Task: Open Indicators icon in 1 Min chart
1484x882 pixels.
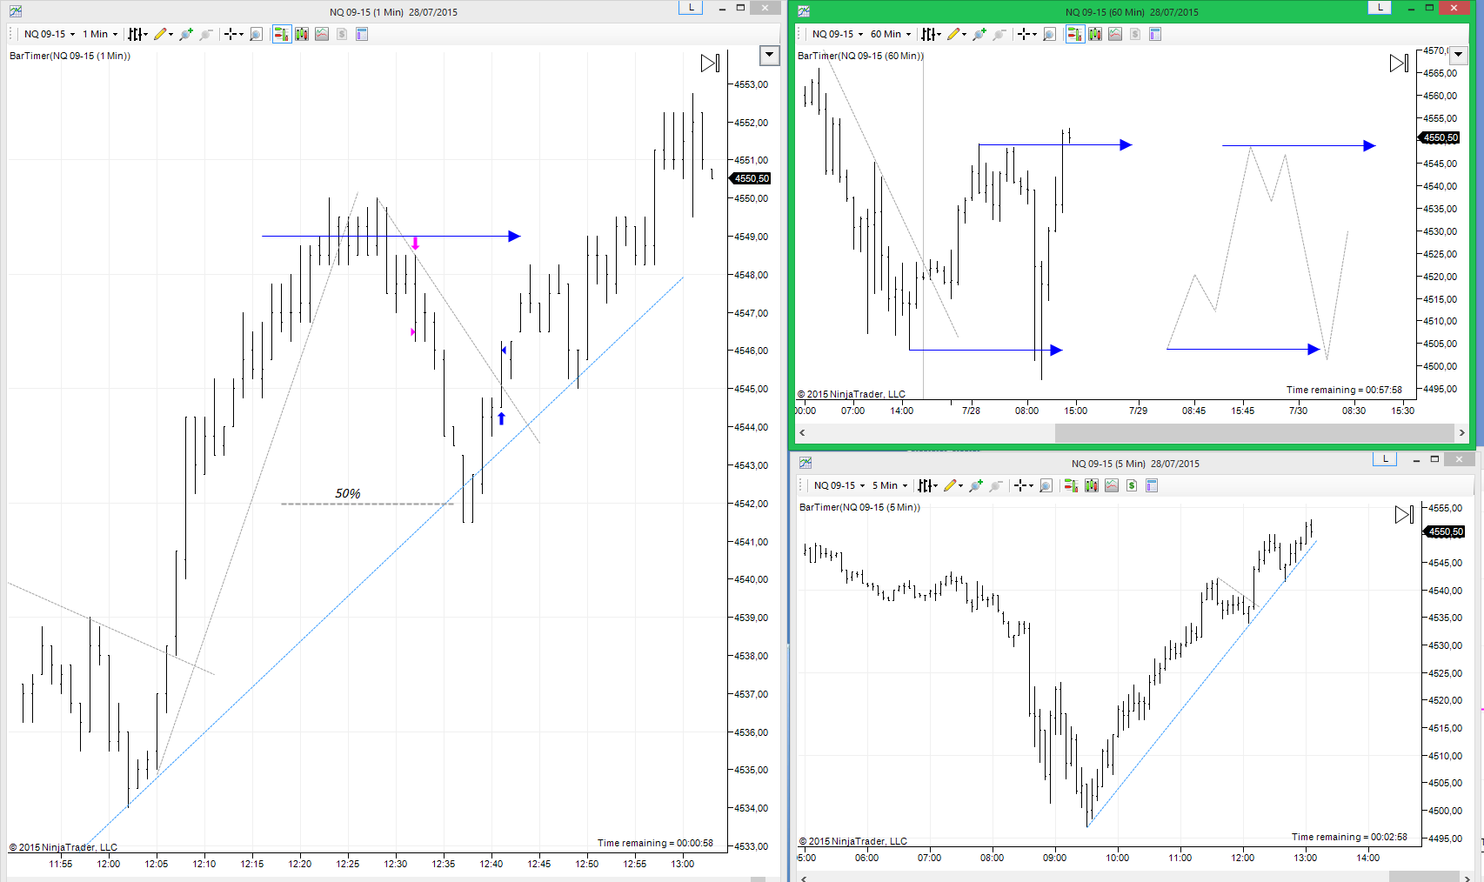Action: click(322, 34)
